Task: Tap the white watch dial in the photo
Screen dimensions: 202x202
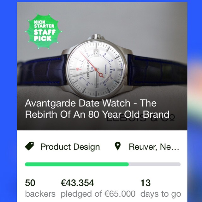Action: point(95,69)
